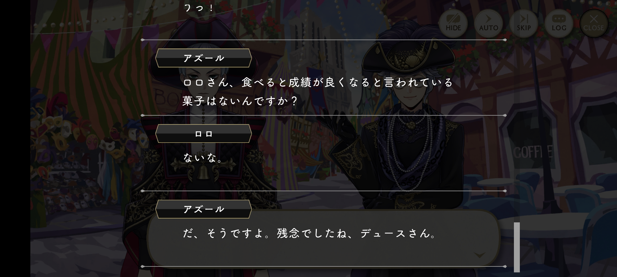Click the current line だ、そうですよ。残念でしたね
The width and height of the screenshot is (617, 277).
[310, 233]
